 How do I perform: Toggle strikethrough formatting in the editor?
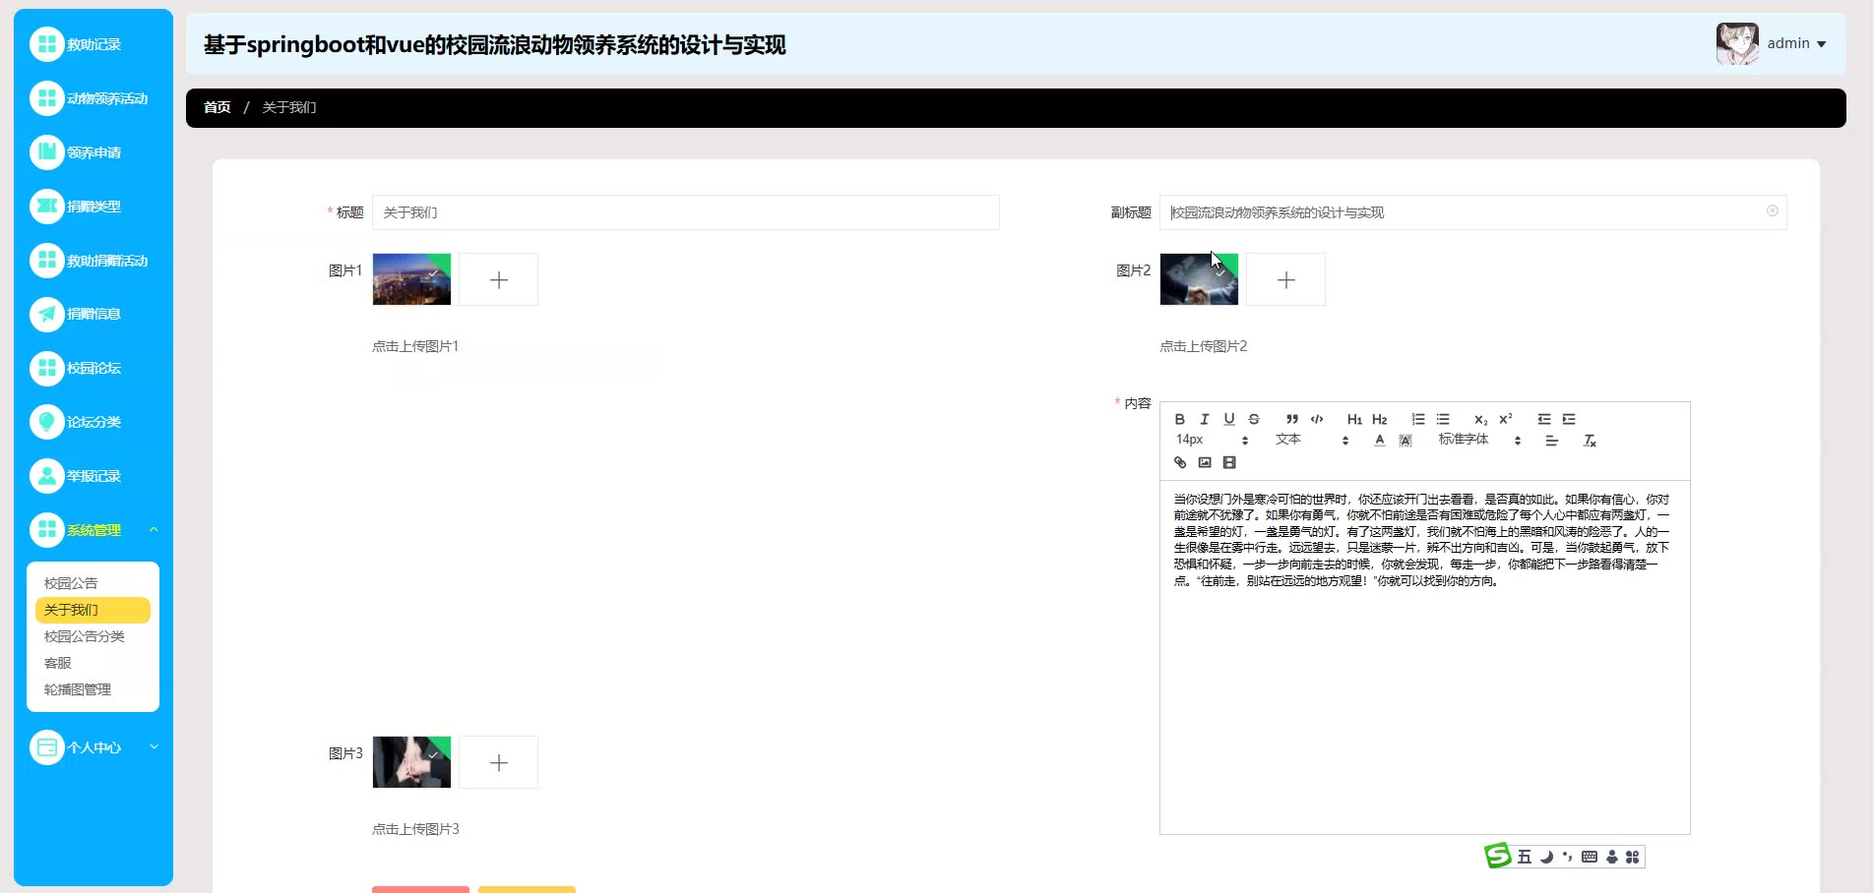coord(1254,419)
